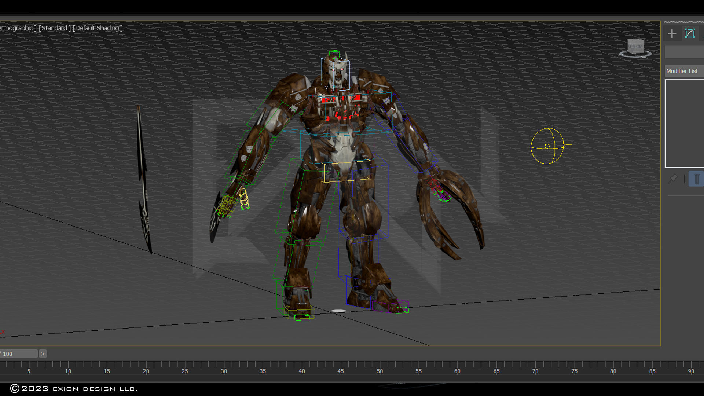
Task: Click the next frame arrow button
Action: coord(43,354)
